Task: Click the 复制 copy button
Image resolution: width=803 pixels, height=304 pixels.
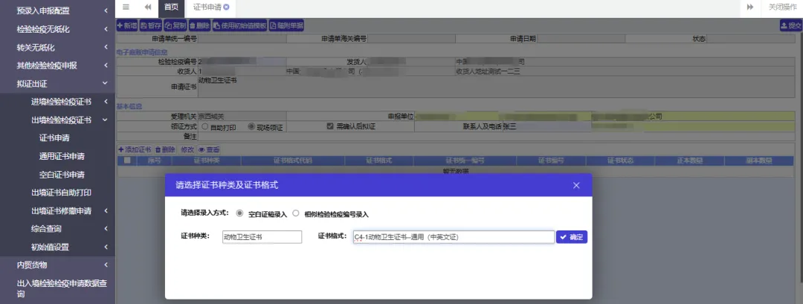Action: (175, 25)
